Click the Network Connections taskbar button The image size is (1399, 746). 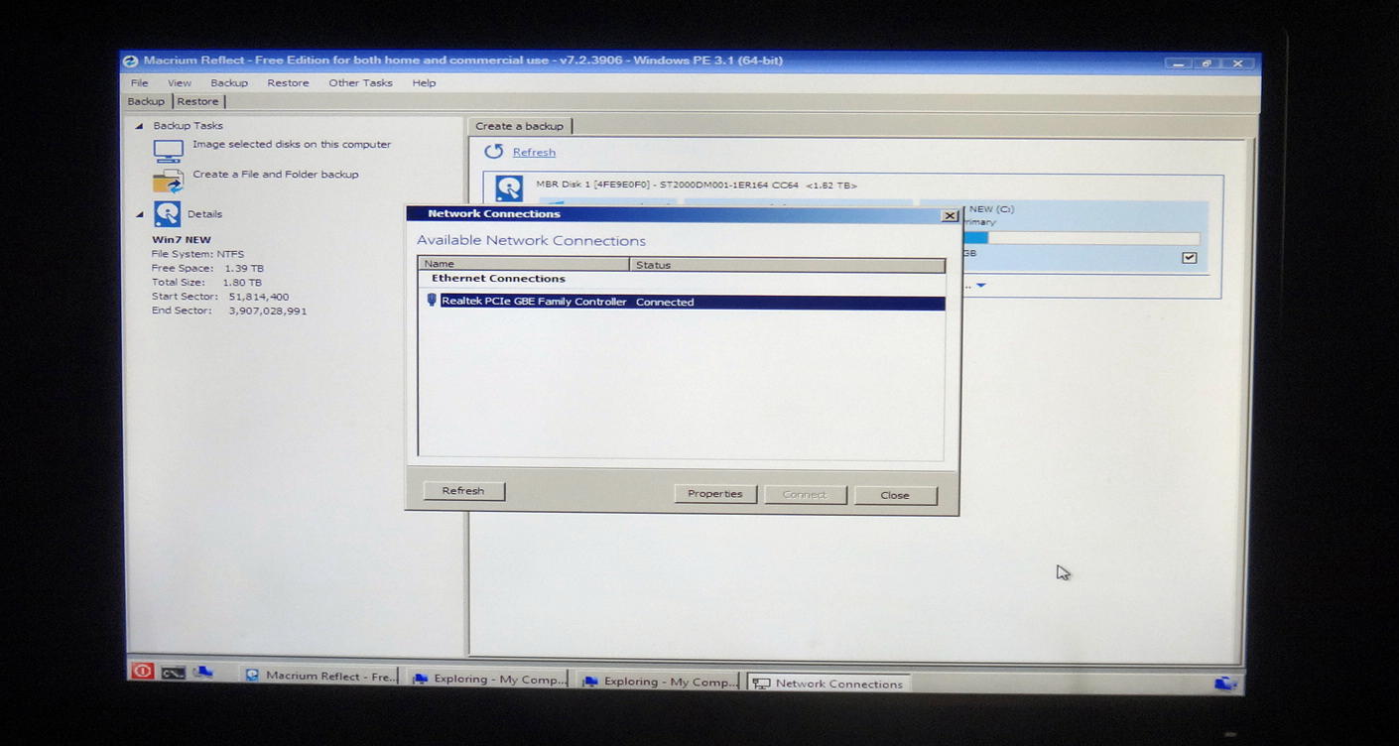tap(828, 684)
